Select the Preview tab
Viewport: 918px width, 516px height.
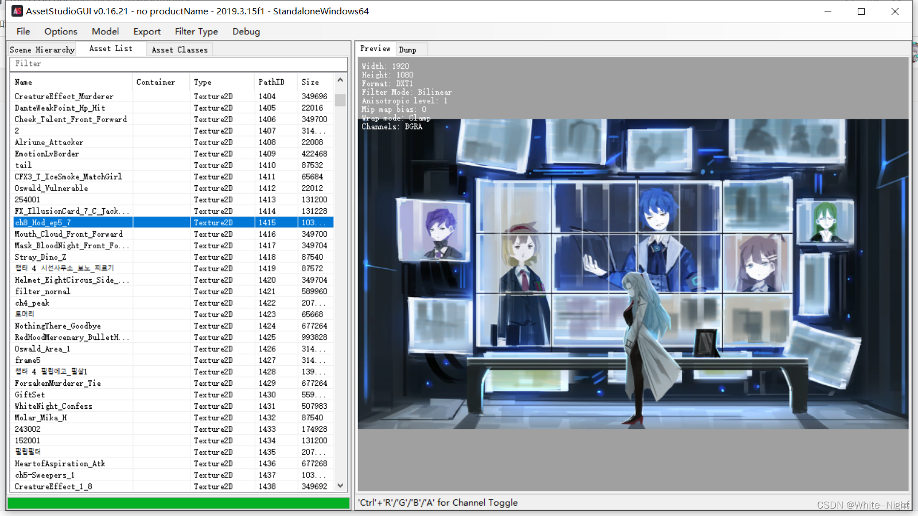click(x=375, y=49)
